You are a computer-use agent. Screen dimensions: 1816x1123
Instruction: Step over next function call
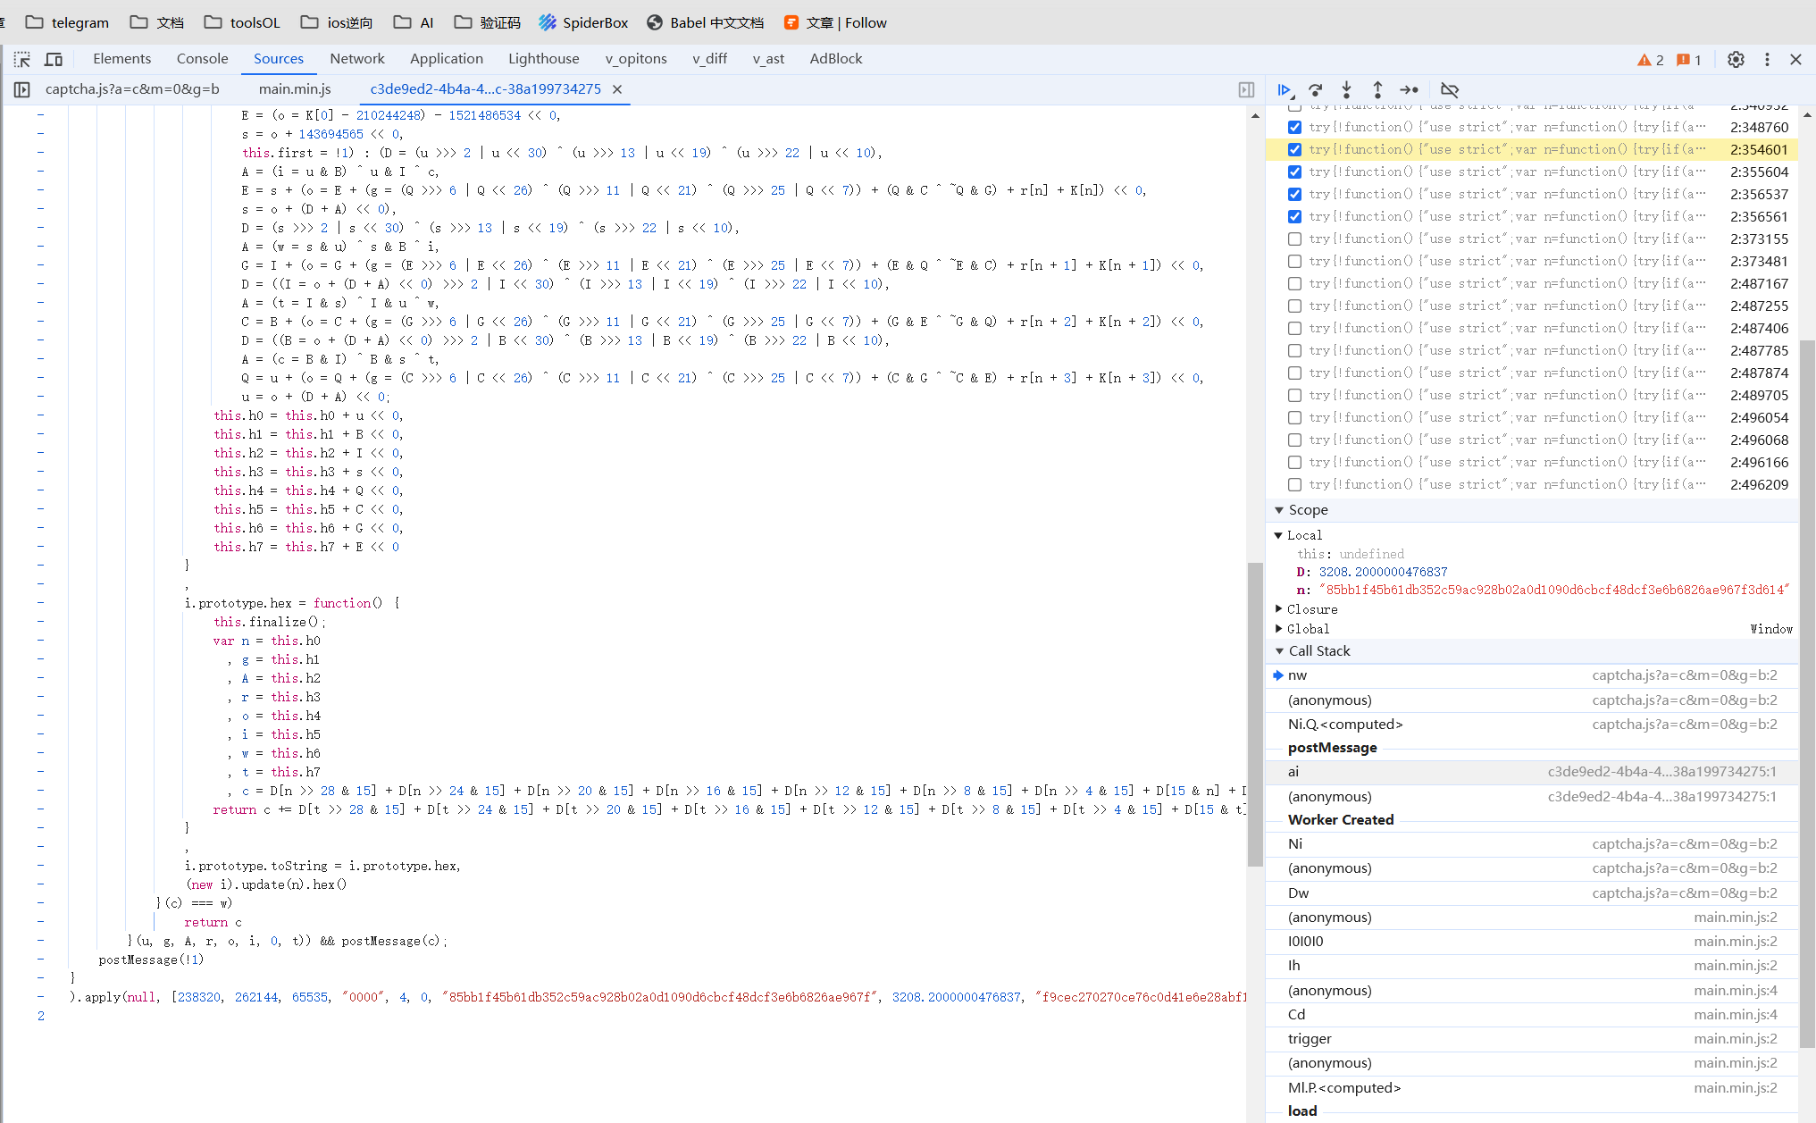[x=1316, y=89]
